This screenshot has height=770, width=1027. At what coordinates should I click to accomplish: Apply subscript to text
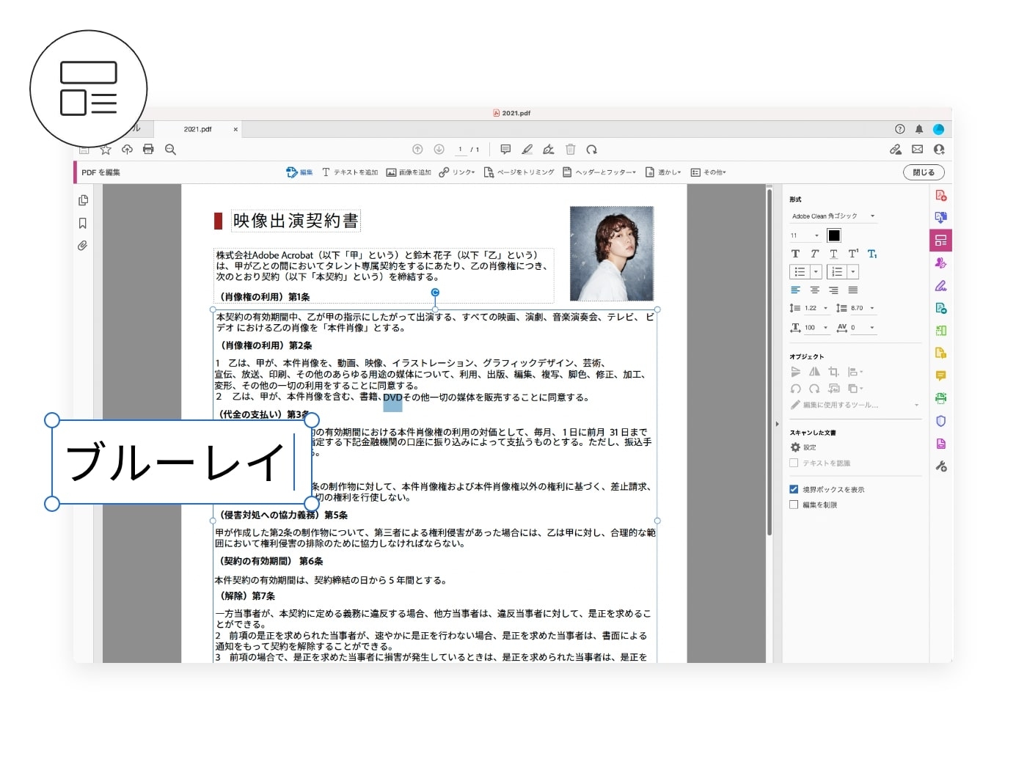[872, 254]
